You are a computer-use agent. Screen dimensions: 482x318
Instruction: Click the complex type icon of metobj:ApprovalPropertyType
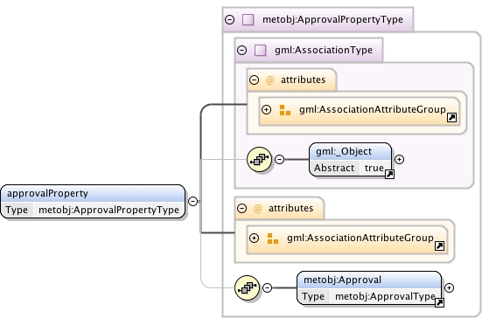248,19
